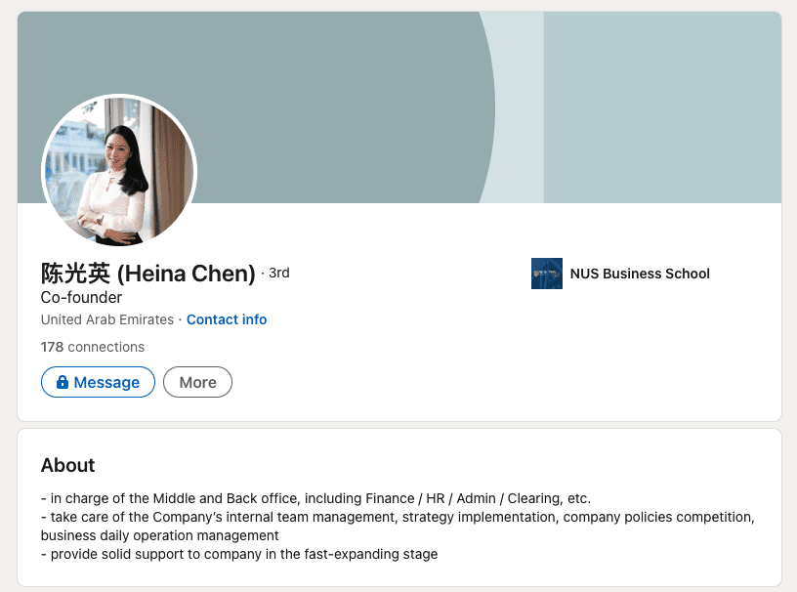Viewport: 797px width, 592px height.
Task: Select the Co-founder headline text
Action: tap(81, 297)
